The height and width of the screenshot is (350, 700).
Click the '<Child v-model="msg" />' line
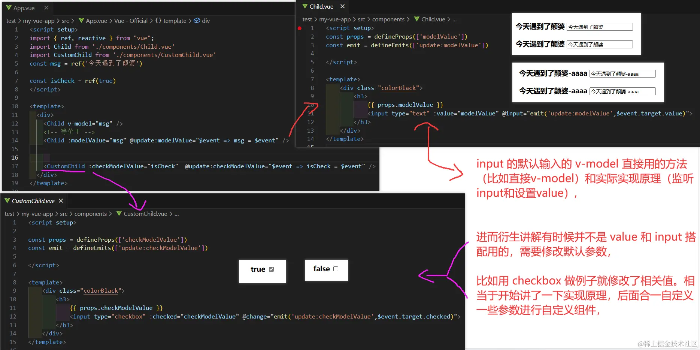[83, 123]
